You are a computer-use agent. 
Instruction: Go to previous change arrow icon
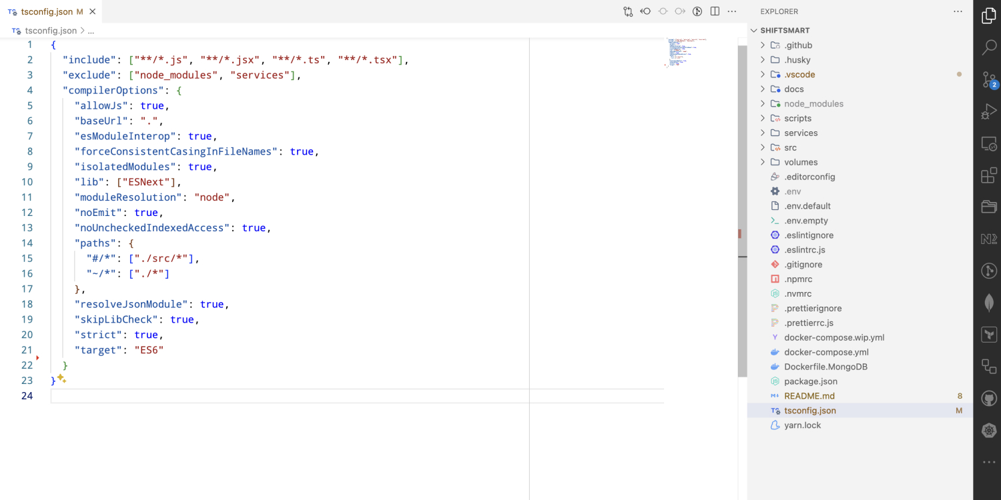(645, 11)
